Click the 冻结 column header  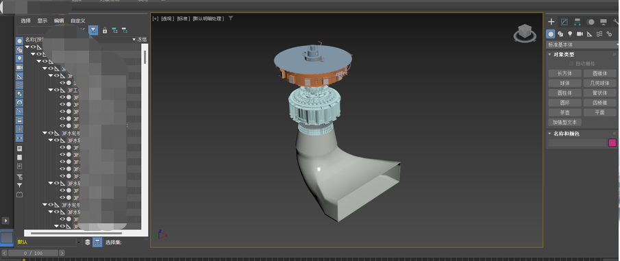[142, 40]
